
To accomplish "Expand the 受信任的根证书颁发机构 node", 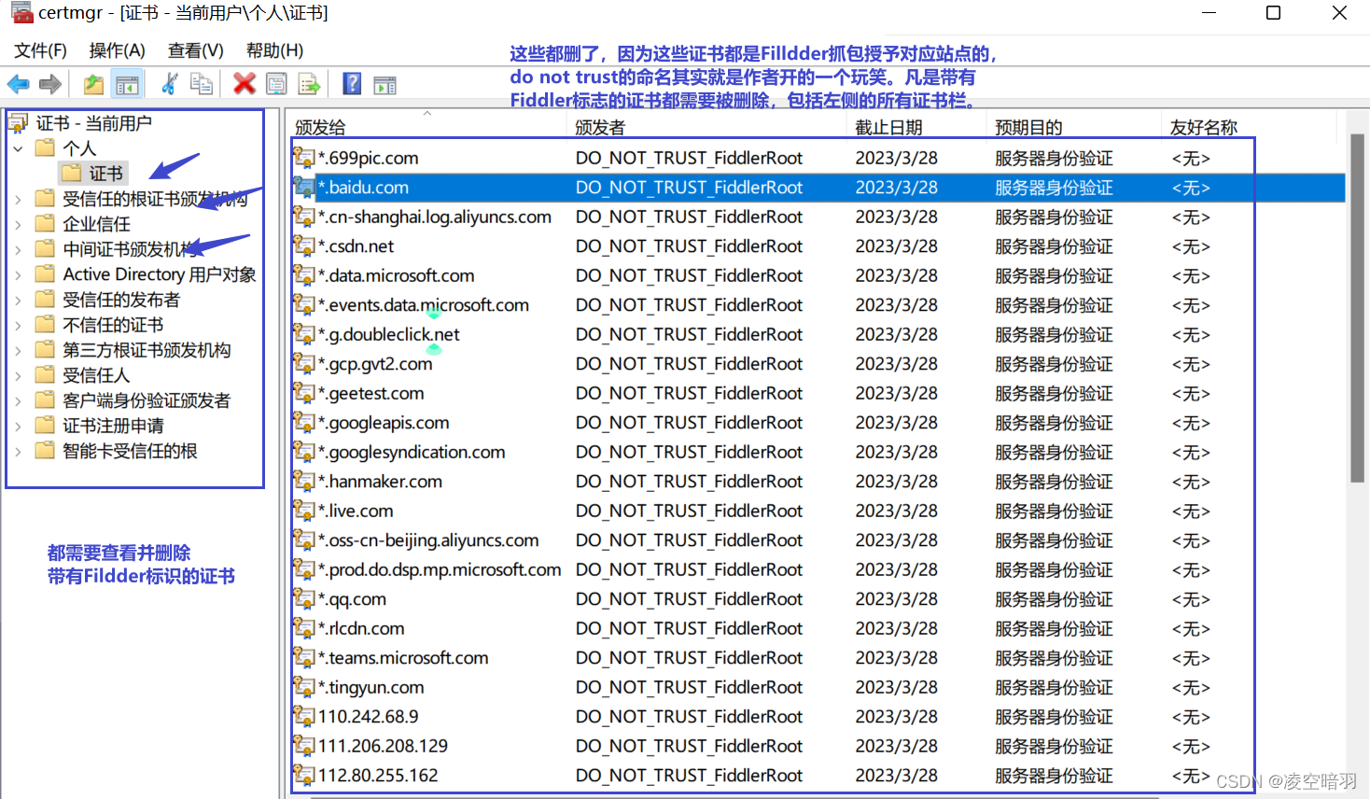I will (x=18, y=198).
